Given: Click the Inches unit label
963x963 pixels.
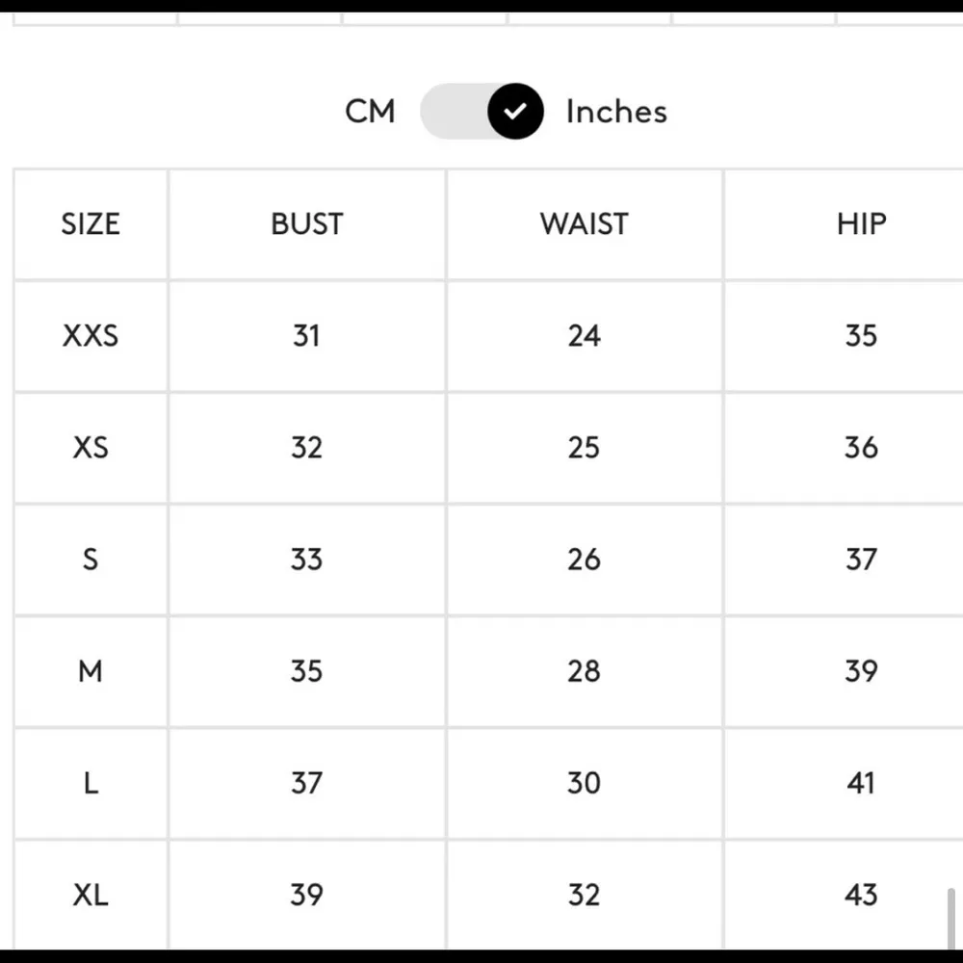Looking at the screenshot, I should [x=616, y=112].
